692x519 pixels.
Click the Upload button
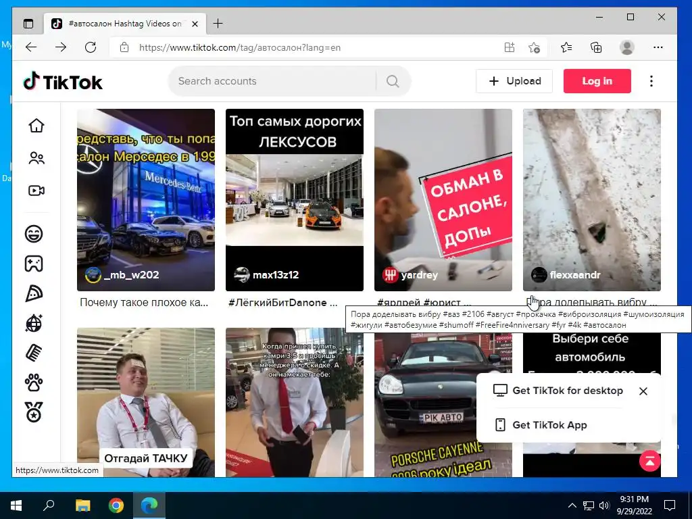click(514, 81)
